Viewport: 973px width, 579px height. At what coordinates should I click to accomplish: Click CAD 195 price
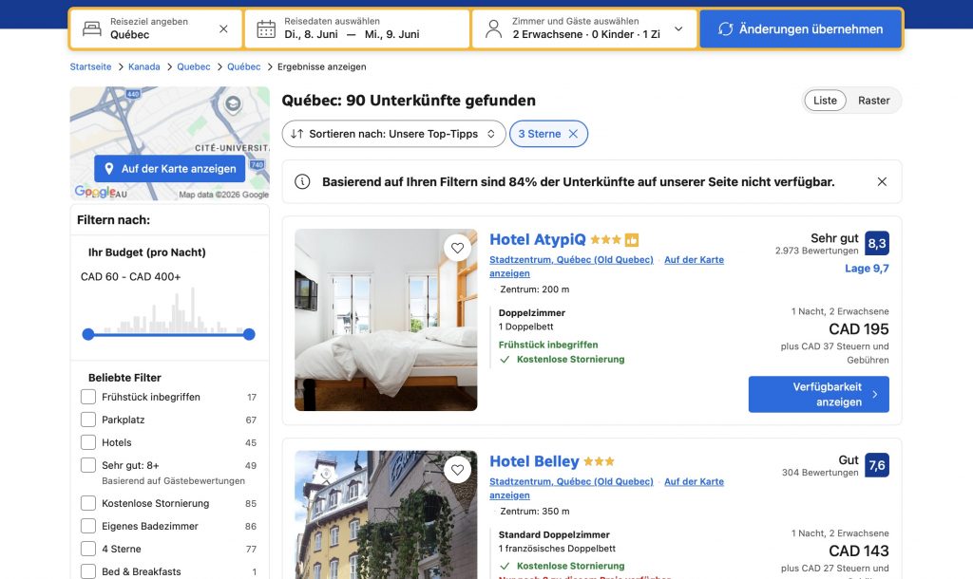pyautogui.click(x=859, y=329)
